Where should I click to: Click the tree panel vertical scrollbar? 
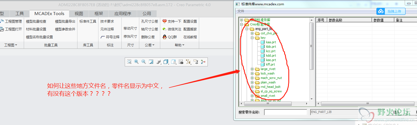click(311, 46)
